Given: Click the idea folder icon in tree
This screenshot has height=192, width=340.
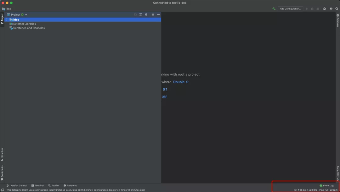Looking at the screenshot, I should [11, 19].
